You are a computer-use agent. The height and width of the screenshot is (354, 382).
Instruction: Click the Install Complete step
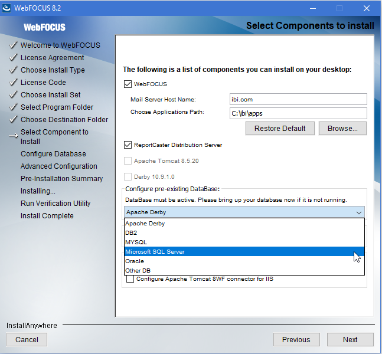tap(47, 216)
